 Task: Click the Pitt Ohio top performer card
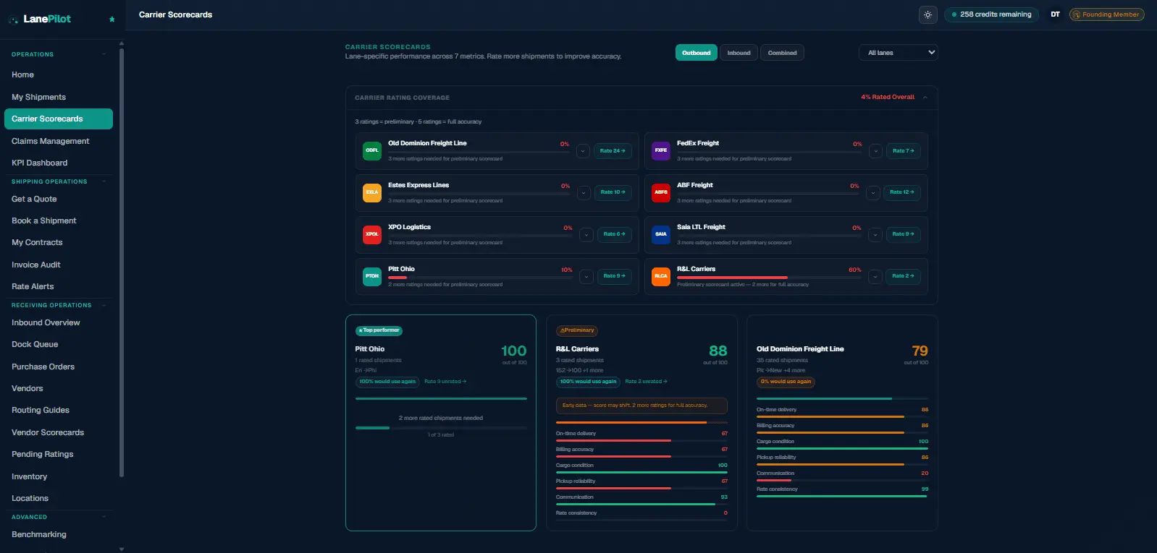tap(441, 423)
